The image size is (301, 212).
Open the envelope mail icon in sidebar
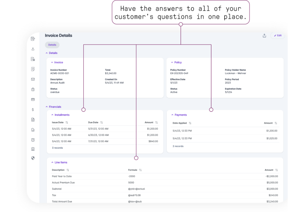click(x=33, y=79)
